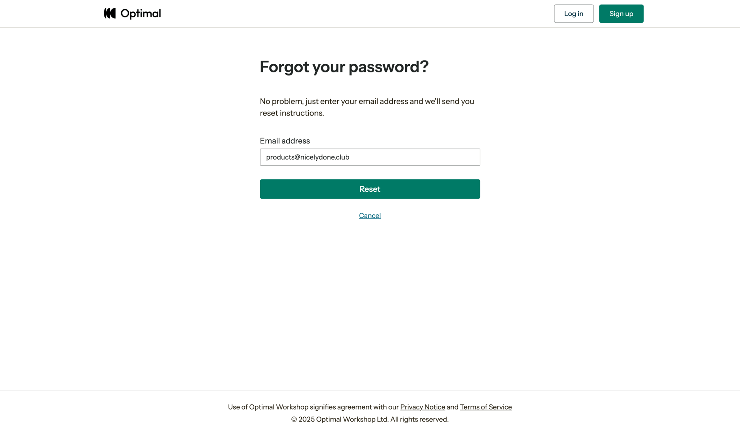
Task: Click the word 'and' between footer links
Action: pyautogui.click(x=452, y=407)
